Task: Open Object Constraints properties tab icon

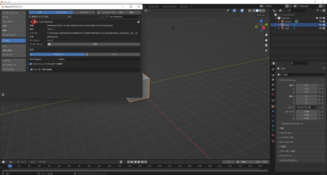Action: pos(273,126)
